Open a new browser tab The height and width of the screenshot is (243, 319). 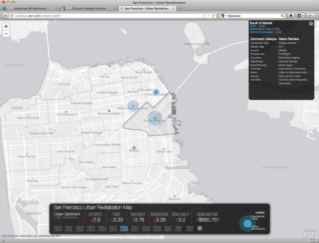coord(180,9)
